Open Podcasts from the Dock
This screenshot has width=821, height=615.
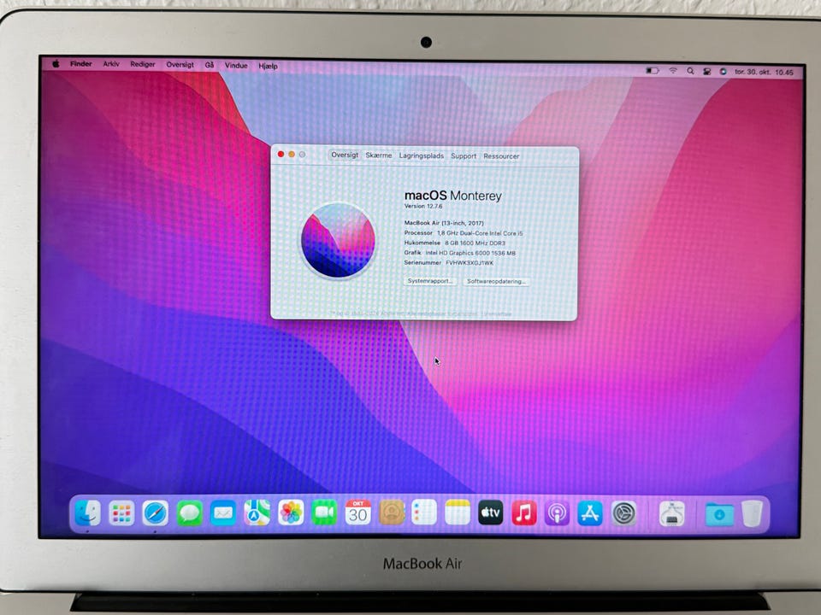tap(557, 513)
